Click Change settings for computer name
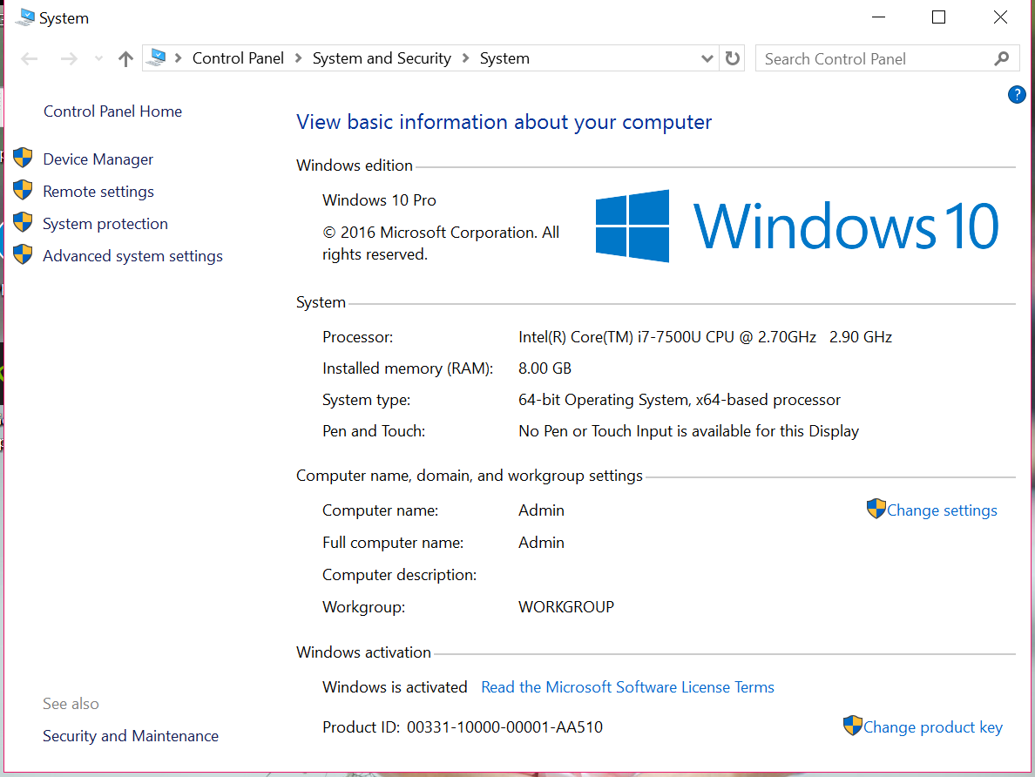 pos(941,510)
